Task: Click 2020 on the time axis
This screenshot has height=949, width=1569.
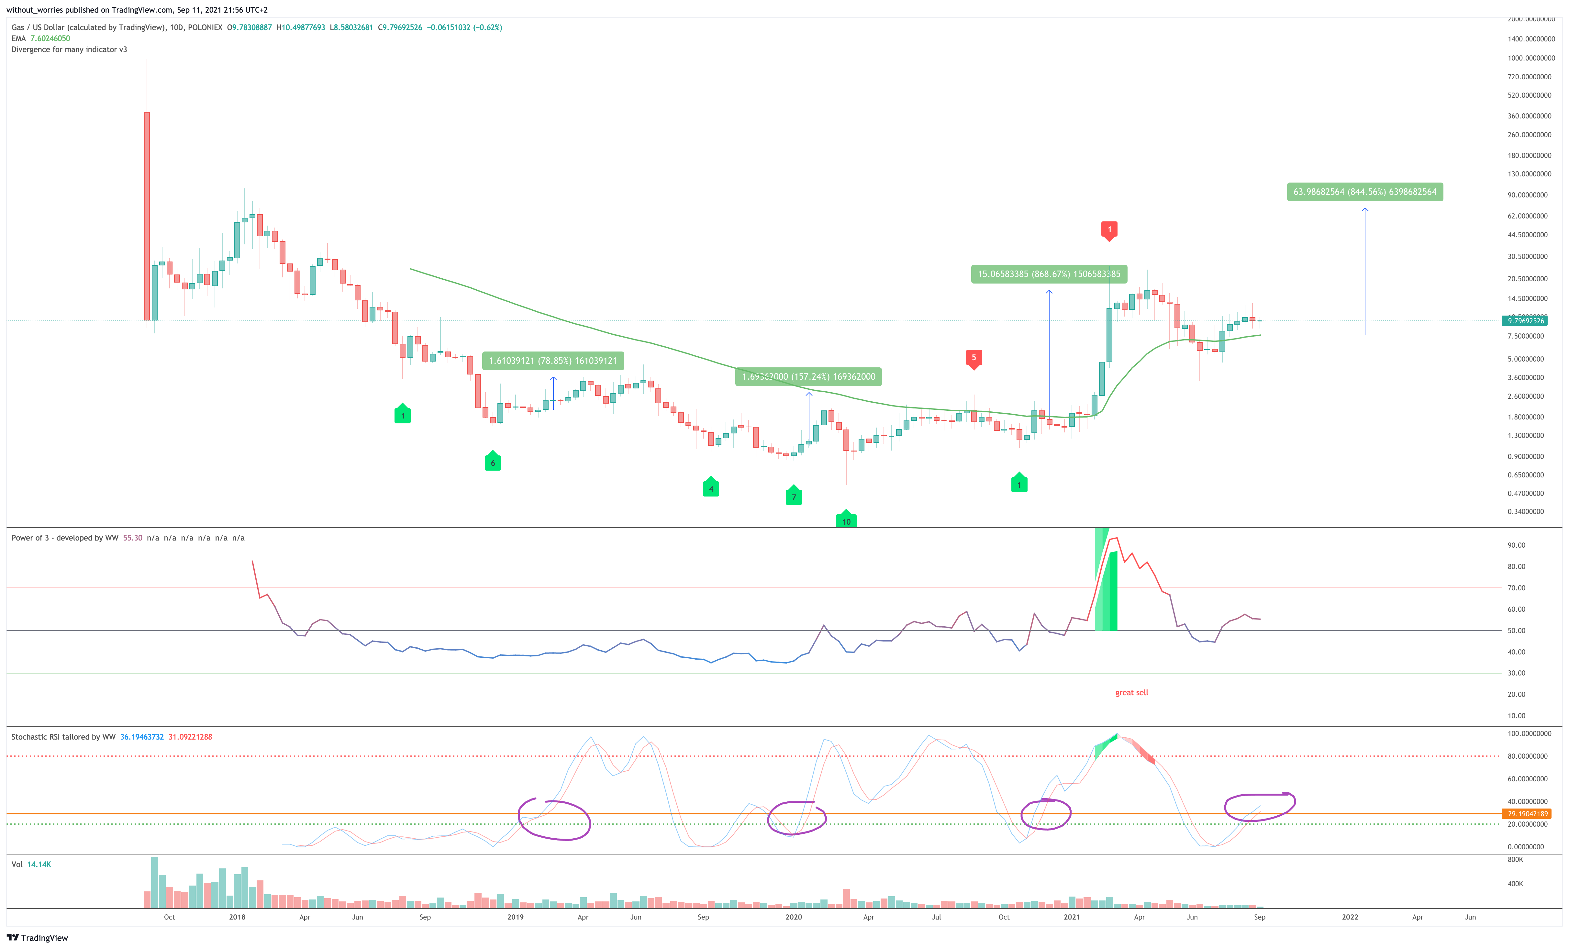Action: click(794, 917)
